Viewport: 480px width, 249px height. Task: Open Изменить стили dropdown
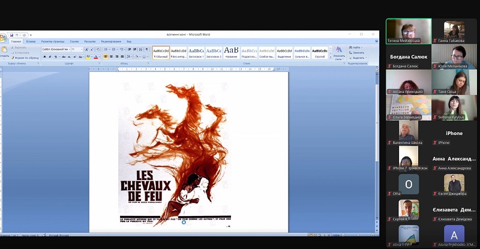[339, 53]
